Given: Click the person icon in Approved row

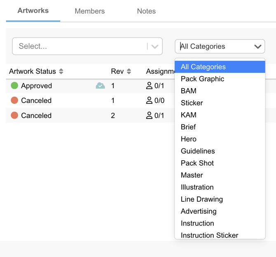Looking at the screenshot, I should [150, 86].
